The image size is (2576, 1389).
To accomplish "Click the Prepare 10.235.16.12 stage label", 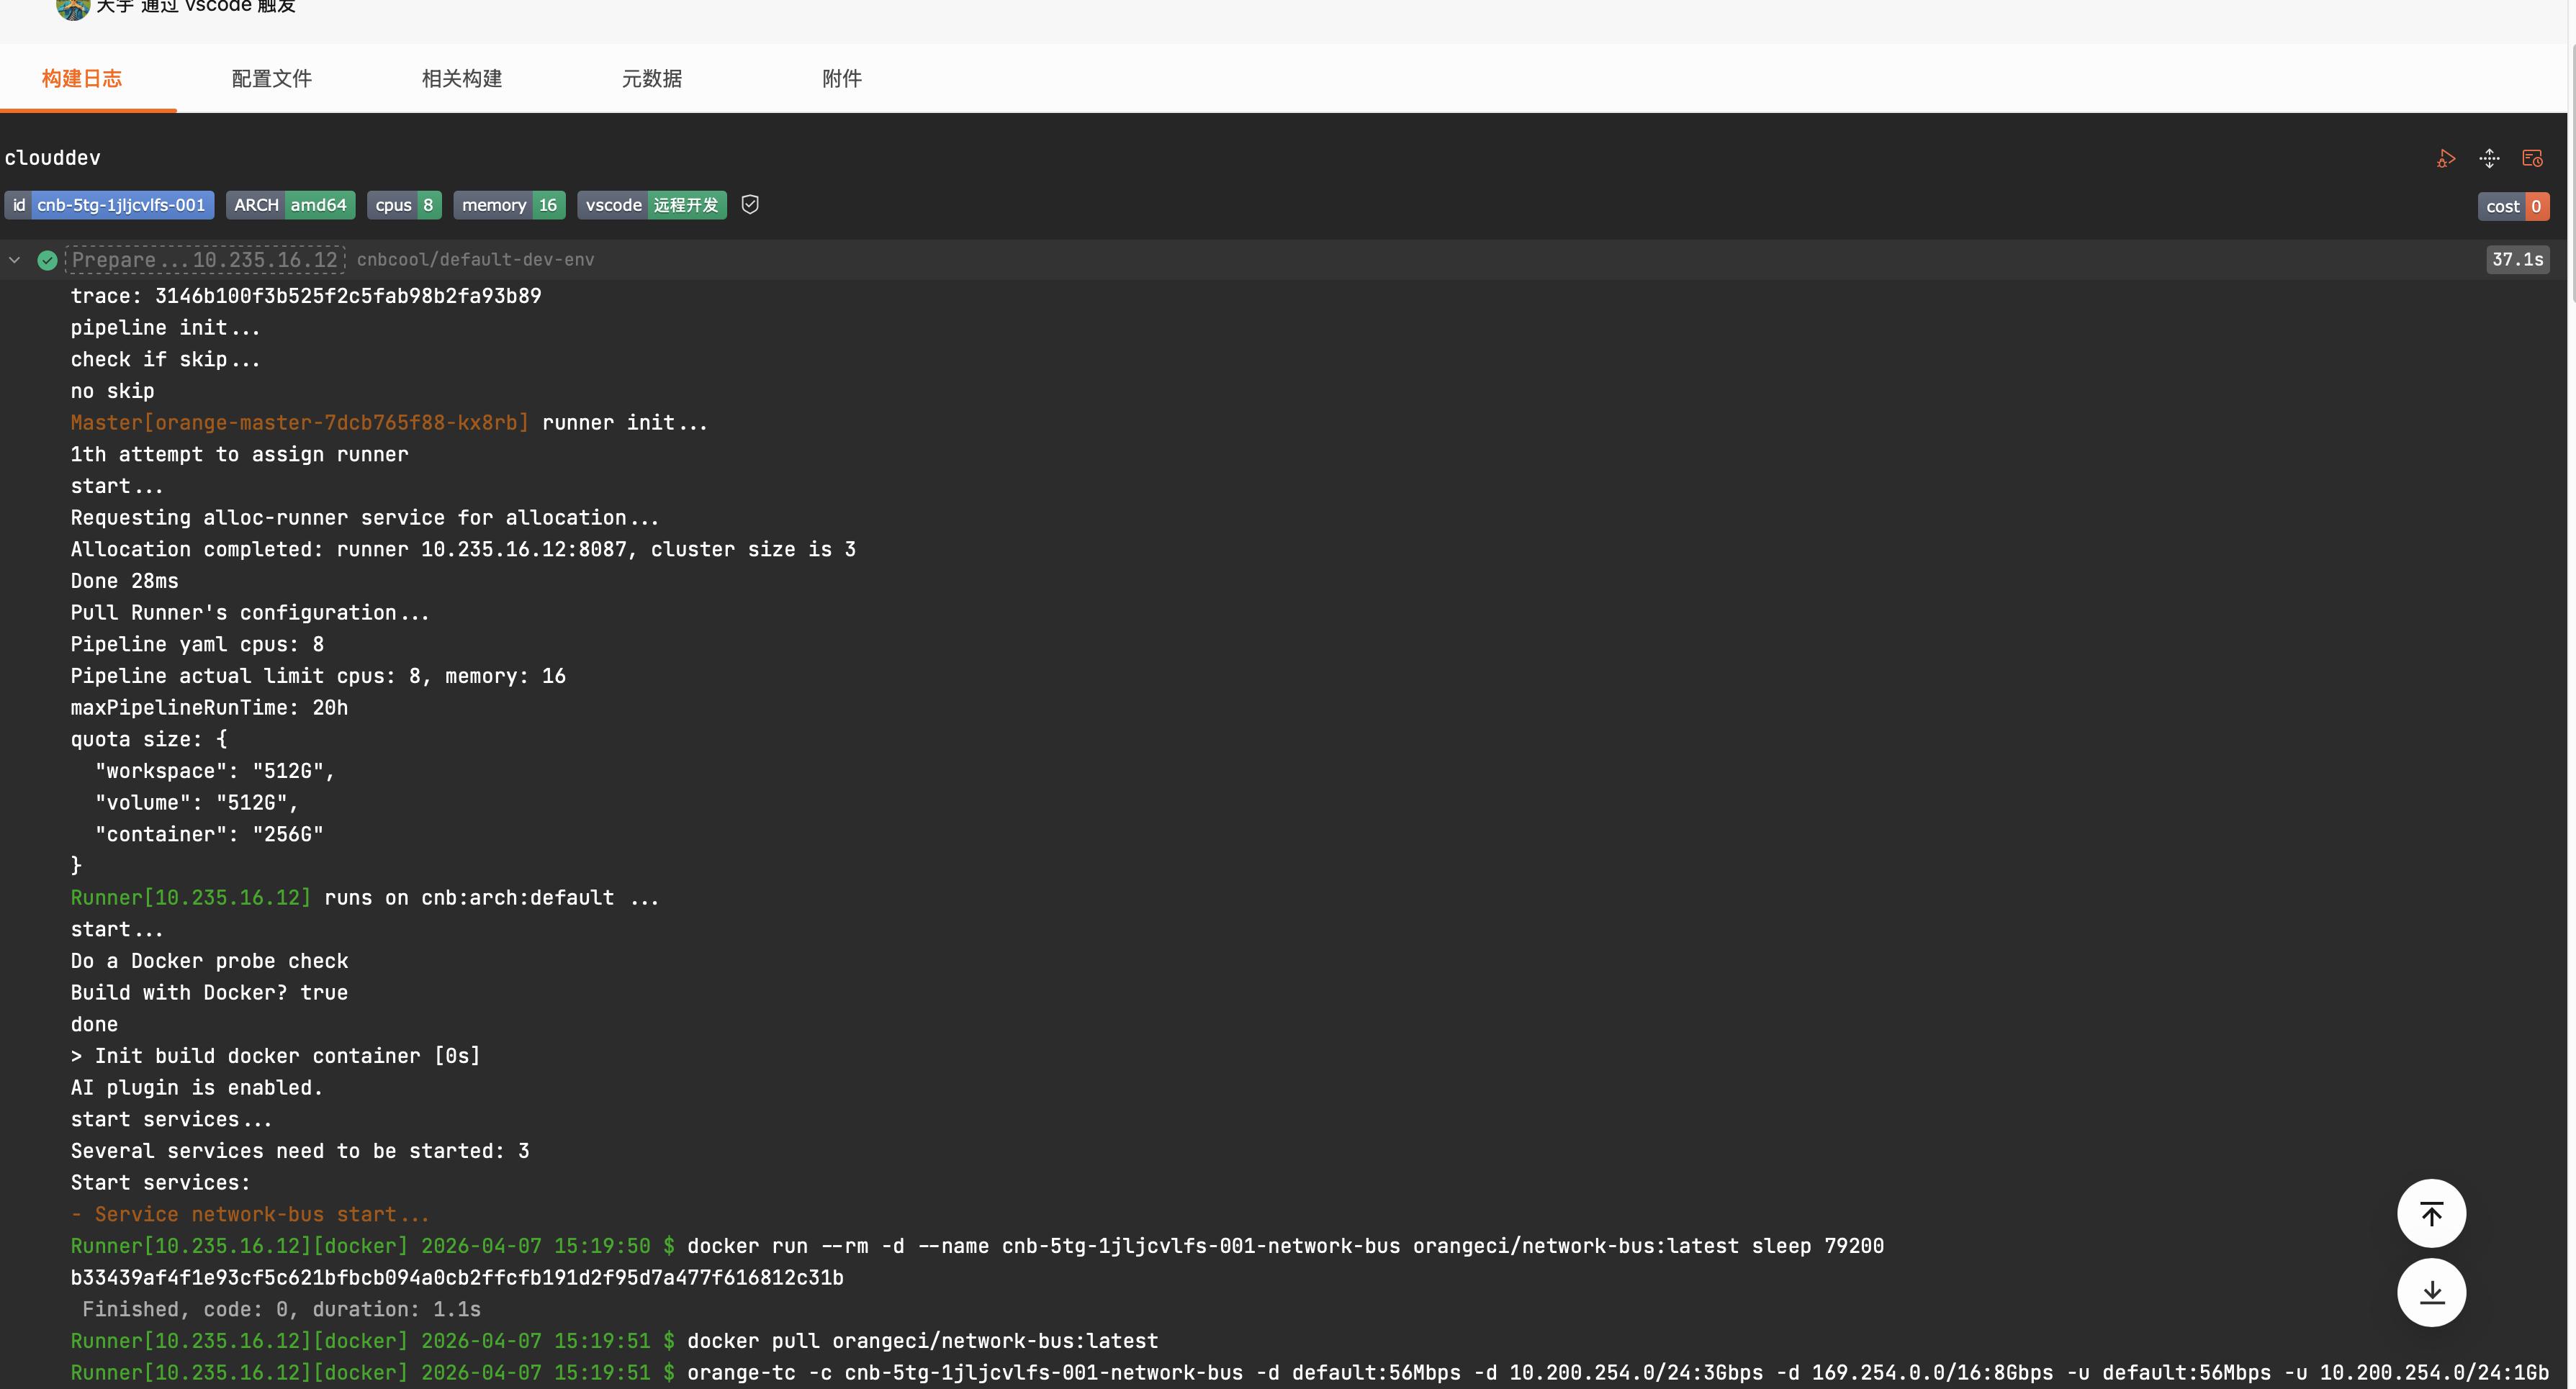I will (x=205, y=260).
